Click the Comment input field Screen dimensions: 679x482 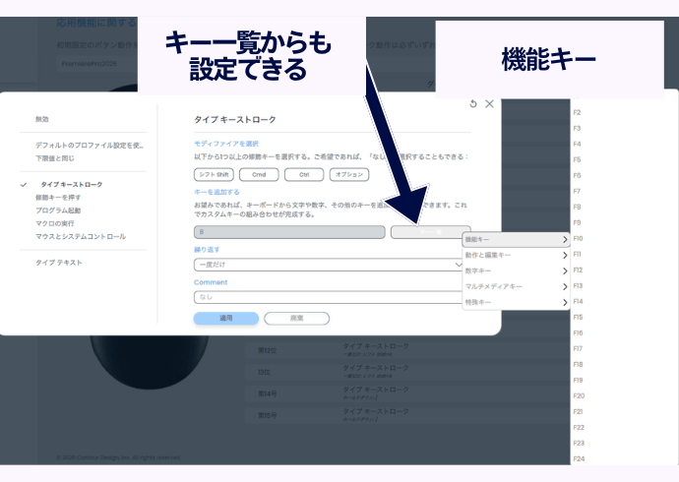click(x=327, y=296)
